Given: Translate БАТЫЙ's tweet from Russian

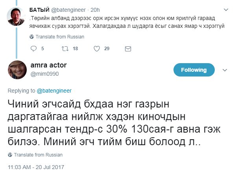Looking at the screenshot, I should (x=60, y=37).
